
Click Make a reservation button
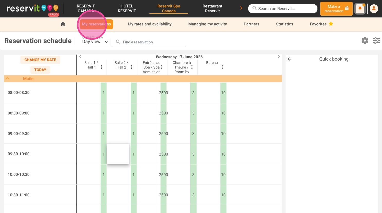coord(336,9)
